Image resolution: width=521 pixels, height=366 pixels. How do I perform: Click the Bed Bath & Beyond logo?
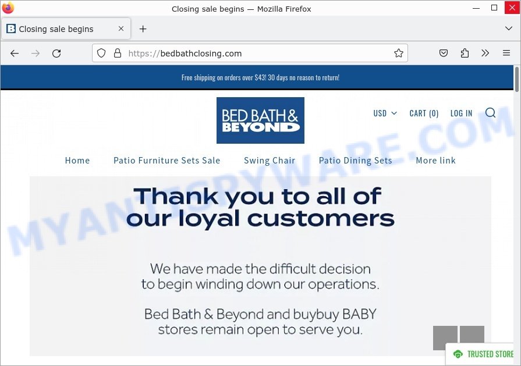(x=260, y=120)
